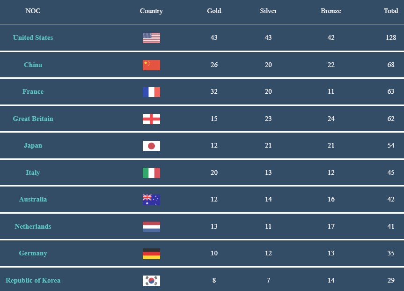Click the NOC column header

(x=33, y=11)
